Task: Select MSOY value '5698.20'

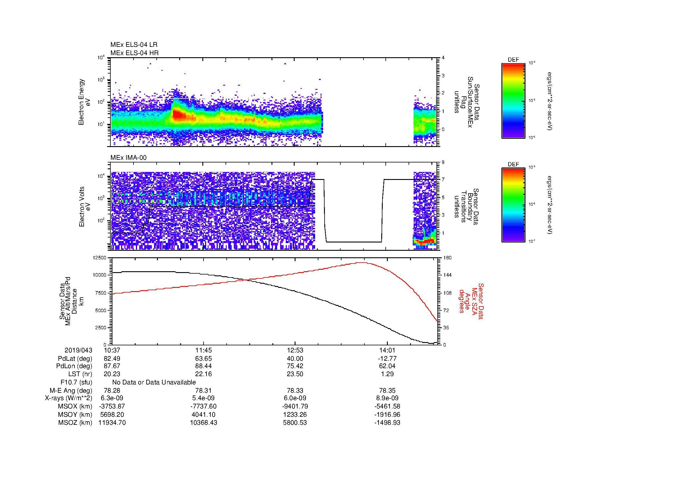Action: 112,415
